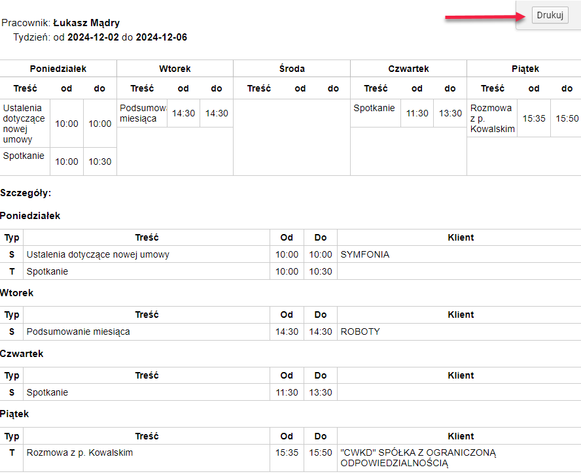Click the Czwartek column header
This screenshot has width=581, height=476.
pyautogui.click(x=408, y=69)
